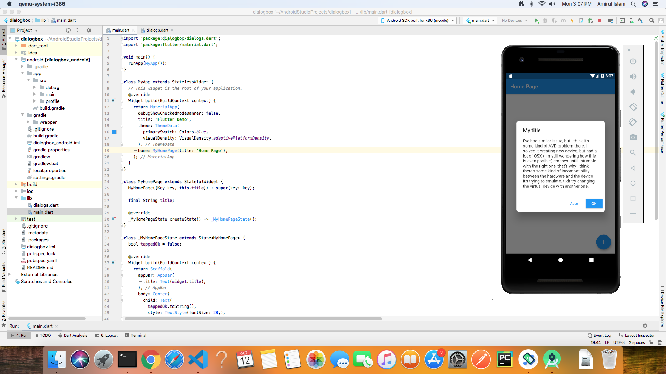666x374 pixels.
Task: Click Run panel settings gear icon
Action: pyautogui.click(x=645, y=326)
